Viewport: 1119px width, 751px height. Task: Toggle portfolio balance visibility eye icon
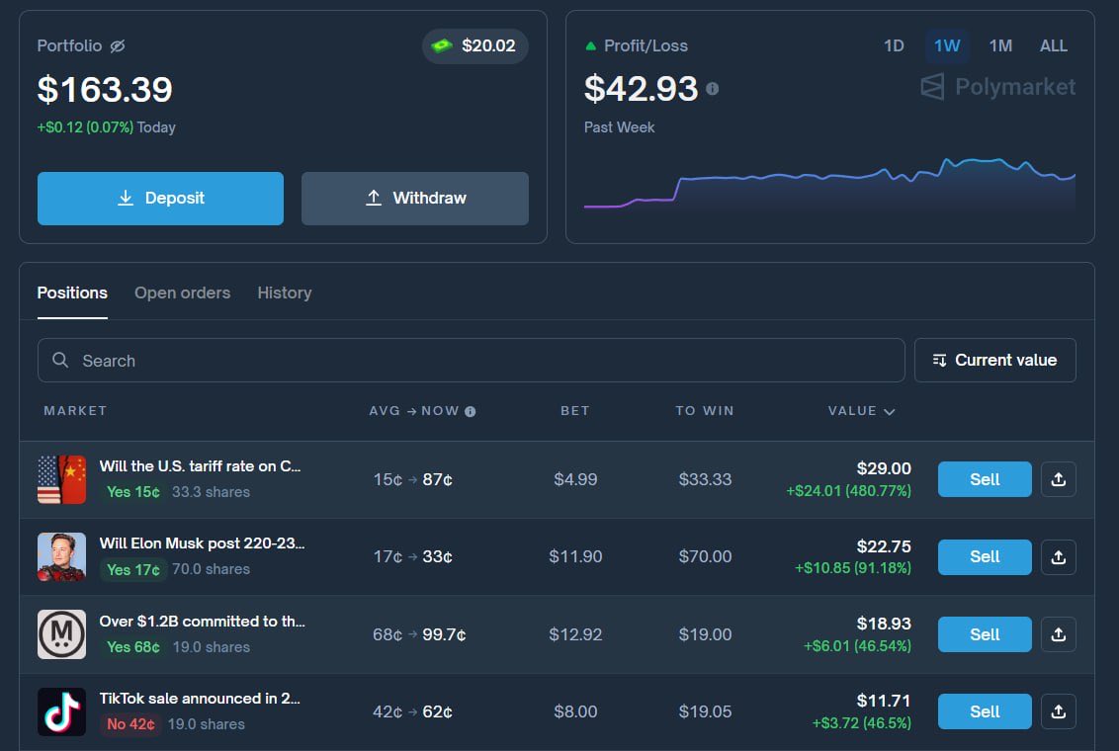[x=118, y=45]
